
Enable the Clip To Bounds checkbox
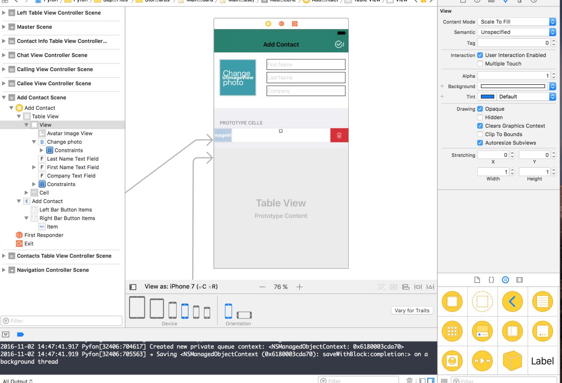click(480, 134)
